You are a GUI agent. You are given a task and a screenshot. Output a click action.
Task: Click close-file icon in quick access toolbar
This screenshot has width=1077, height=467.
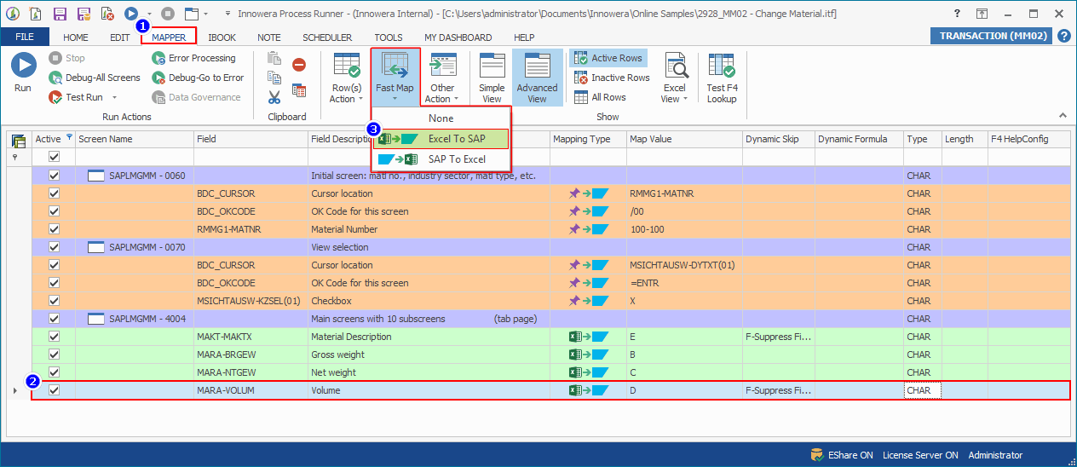coord(107,14)
